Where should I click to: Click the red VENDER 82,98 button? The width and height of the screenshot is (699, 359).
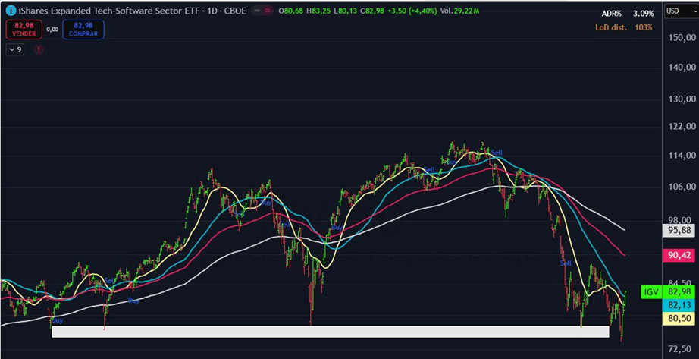click(x=24, y=30)
